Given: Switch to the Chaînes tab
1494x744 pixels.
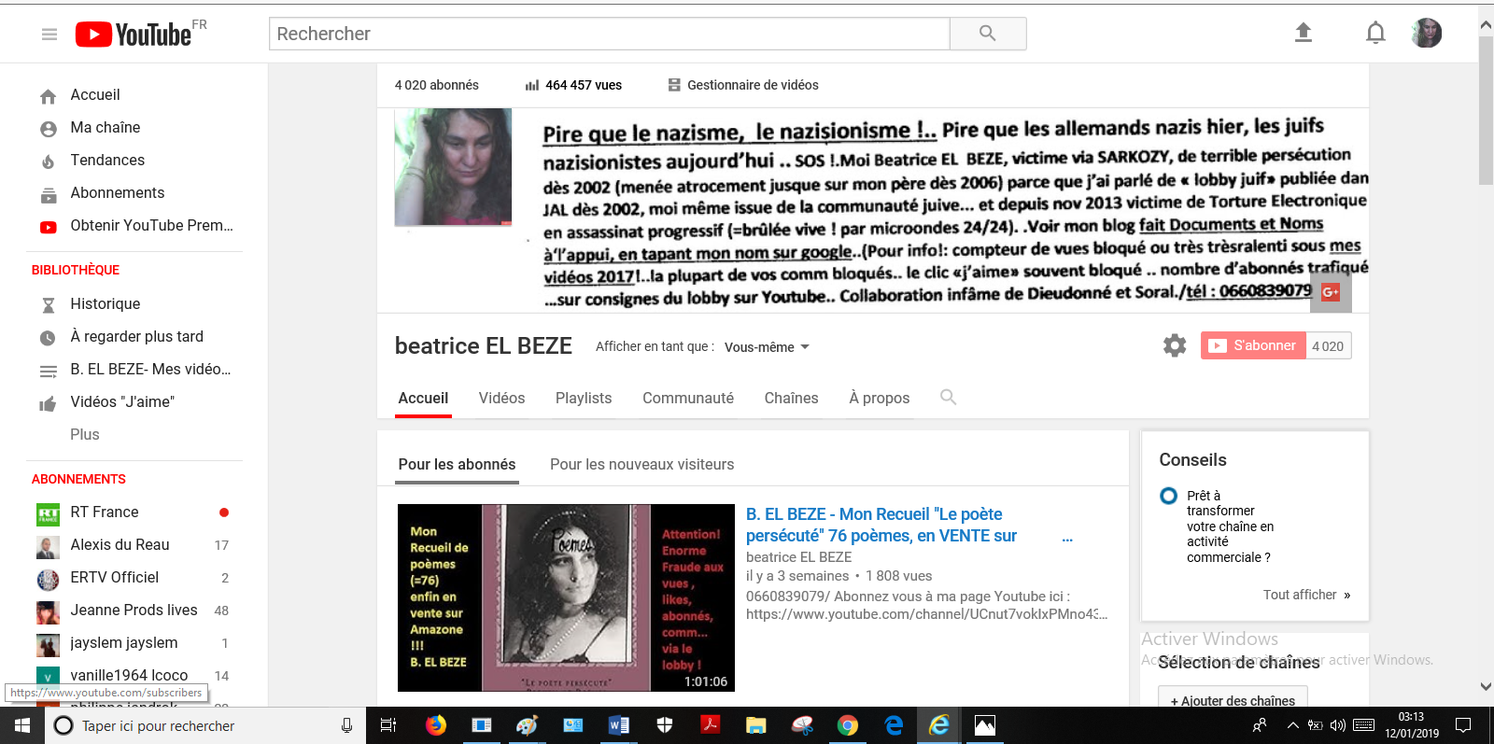Looking at the screenshot, I should pyautogui.click(x=792, y=399).
